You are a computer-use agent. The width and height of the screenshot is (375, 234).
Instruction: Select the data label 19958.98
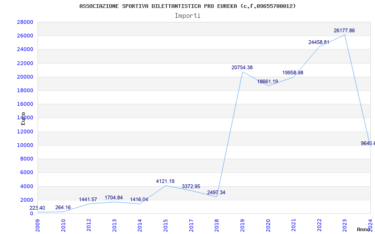(x=292, y=73)
